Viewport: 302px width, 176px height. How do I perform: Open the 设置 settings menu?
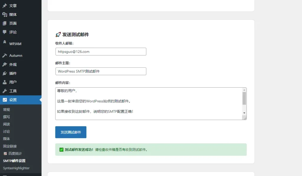point(13,100)
